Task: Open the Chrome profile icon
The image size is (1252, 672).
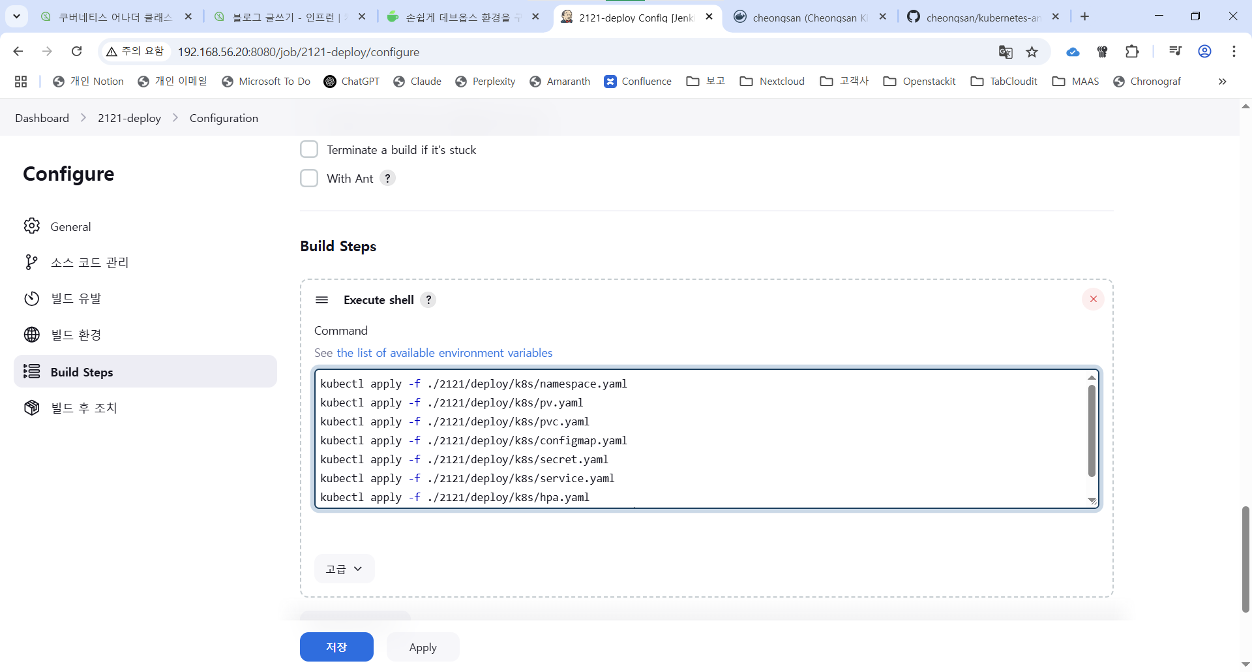Action: (1205, 52)
